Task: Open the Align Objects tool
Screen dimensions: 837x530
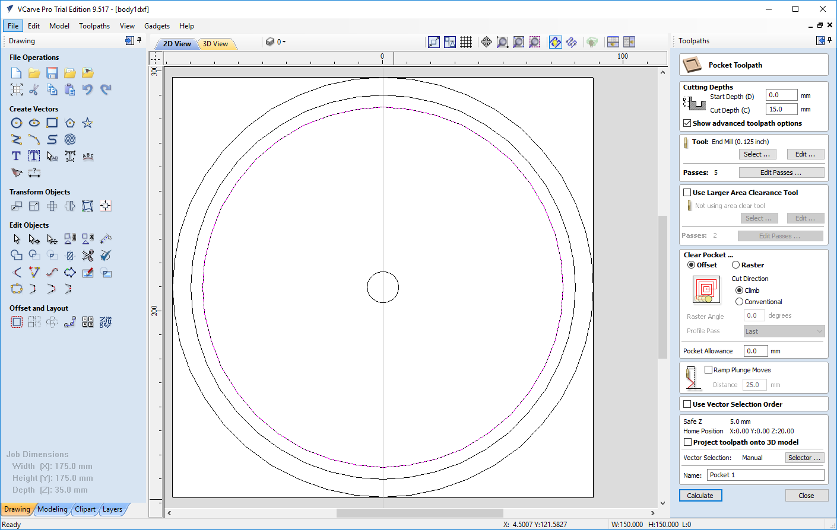Action: (106, 206)
